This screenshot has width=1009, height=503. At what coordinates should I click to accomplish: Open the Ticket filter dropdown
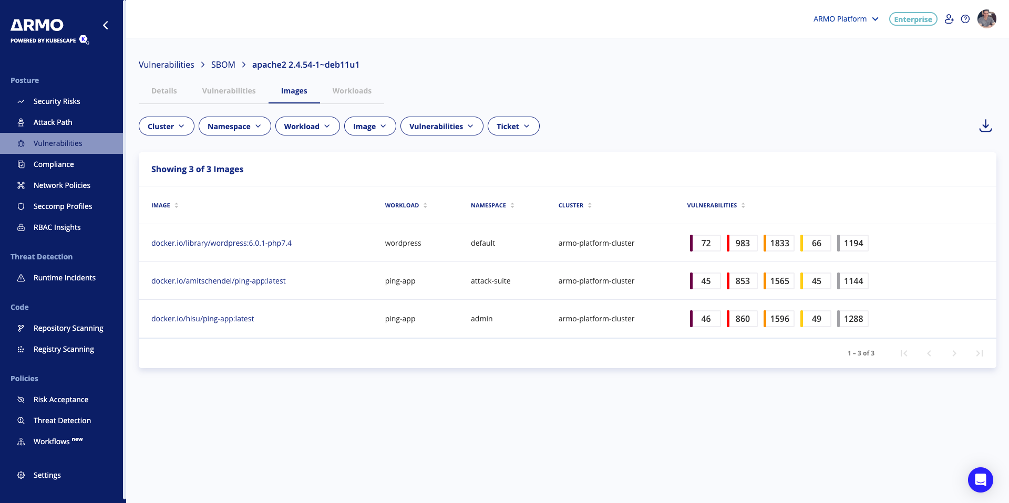tap(513, 126)
